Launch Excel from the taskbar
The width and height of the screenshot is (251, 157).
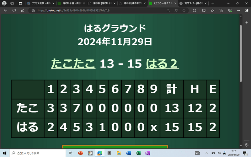138,153
